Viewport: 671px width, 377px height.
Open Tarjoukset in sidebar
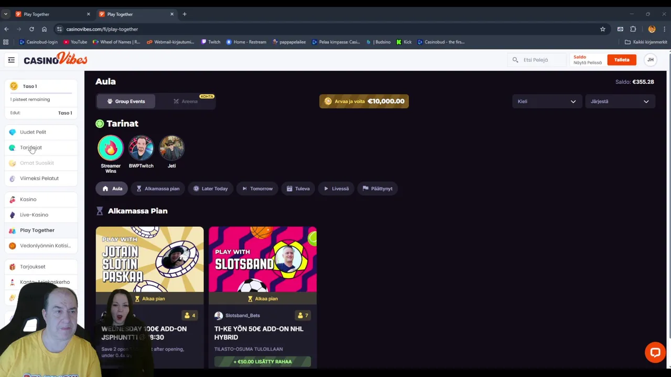[41, 267]
